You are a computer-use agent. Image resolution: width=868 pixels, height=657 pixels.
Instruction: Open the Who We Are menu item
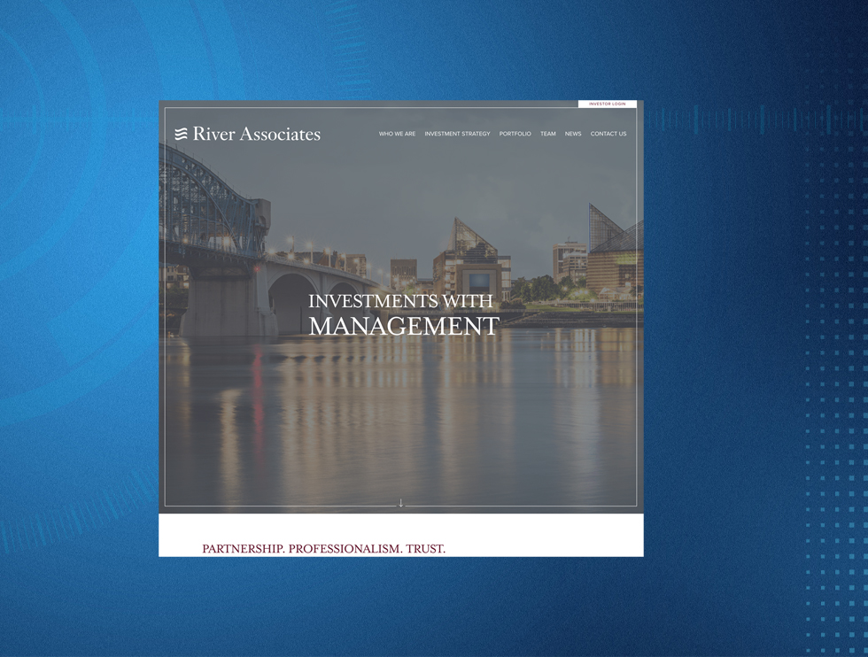point(397,134)
